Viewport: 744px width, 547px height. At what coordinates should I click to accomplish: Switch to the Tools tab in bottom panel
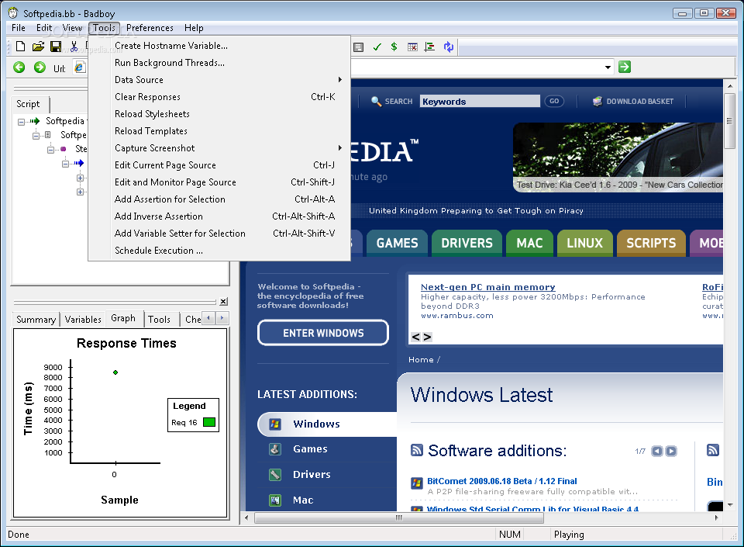tap(159, 320)
